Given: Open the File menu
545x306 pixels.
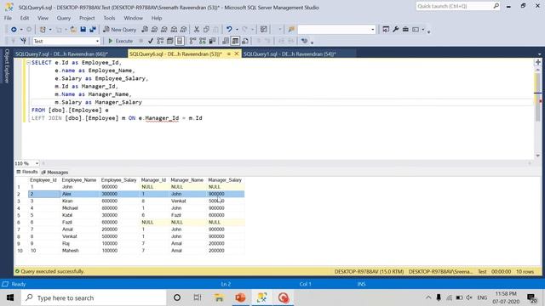Looking at the screenshot, I should click(x=8, y=18).
